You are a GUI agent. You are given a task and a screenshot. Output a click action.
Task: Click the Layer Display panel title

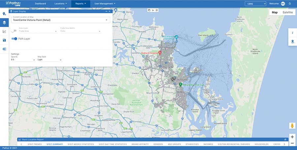pos(19,11)
